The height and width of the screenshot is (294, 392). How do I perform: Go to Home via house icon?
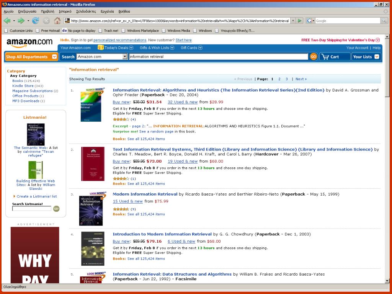[57, 21]
